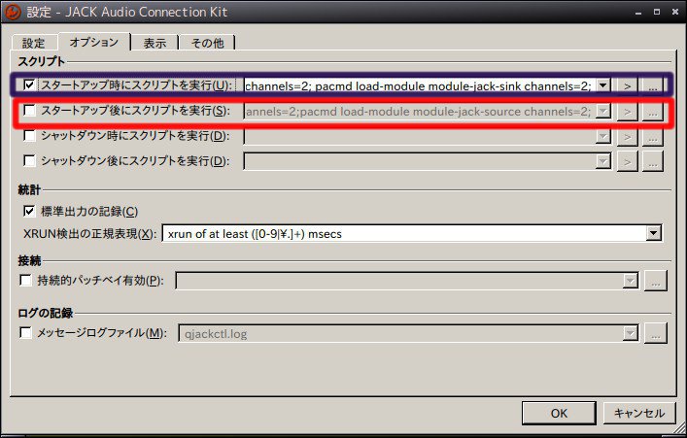
Task: Close the JACK settings window
Action: pos(675,12)
